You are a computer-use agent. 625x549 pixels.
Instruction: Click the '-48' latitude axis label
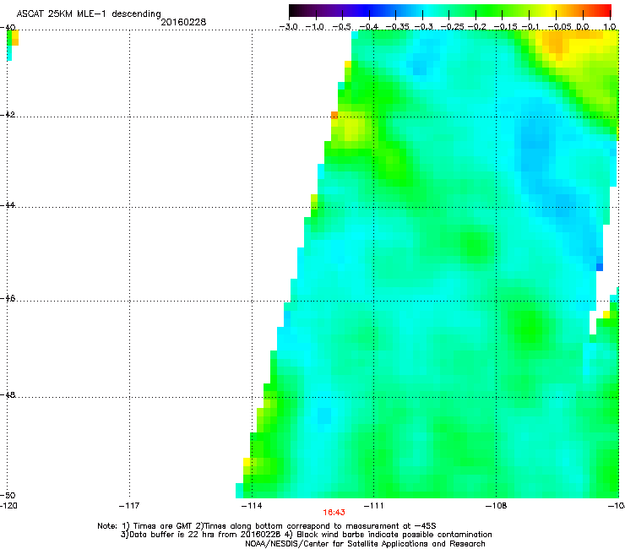pos(8,394)
